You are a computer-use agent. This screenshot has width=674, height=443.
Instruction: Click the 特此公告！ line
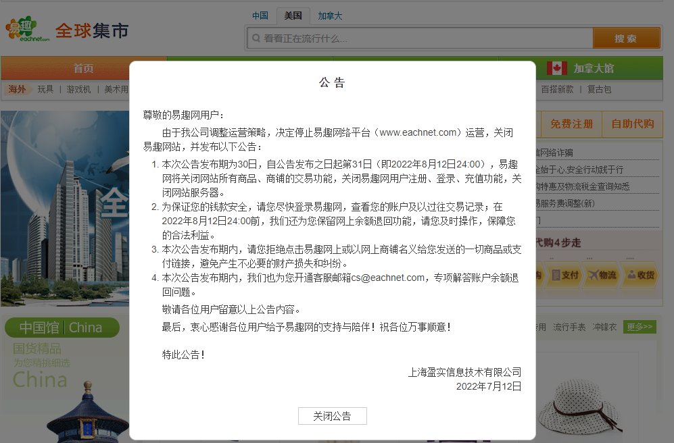[x=184, y=355]
